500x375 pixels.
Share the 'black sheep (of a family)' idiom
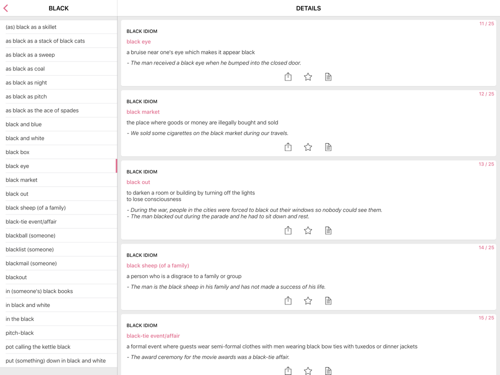pos(288,300)
